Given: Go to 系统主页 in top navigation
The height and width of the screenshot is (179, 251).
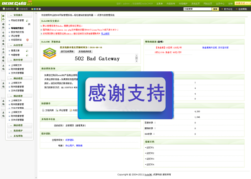Looking at the screenshot, I should (195, 3).
